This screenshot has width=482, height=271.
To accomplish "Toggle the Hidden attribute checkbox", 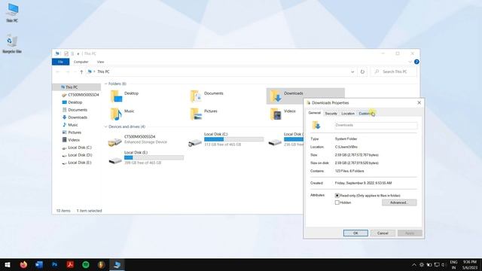I will (x=337, y=202).
